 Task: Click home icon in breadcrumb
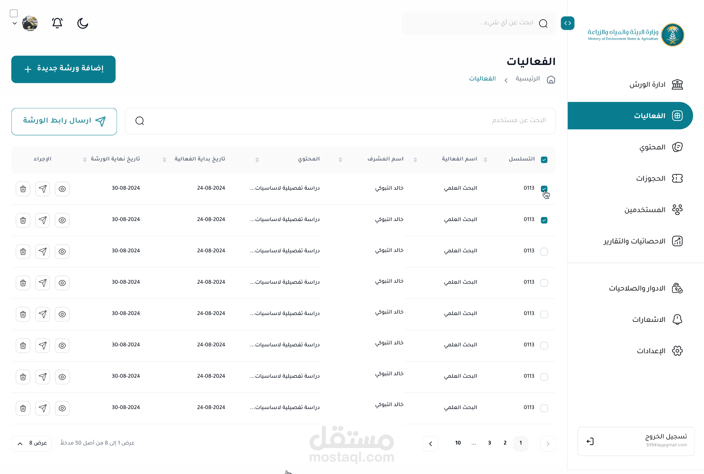coord(551,80)
